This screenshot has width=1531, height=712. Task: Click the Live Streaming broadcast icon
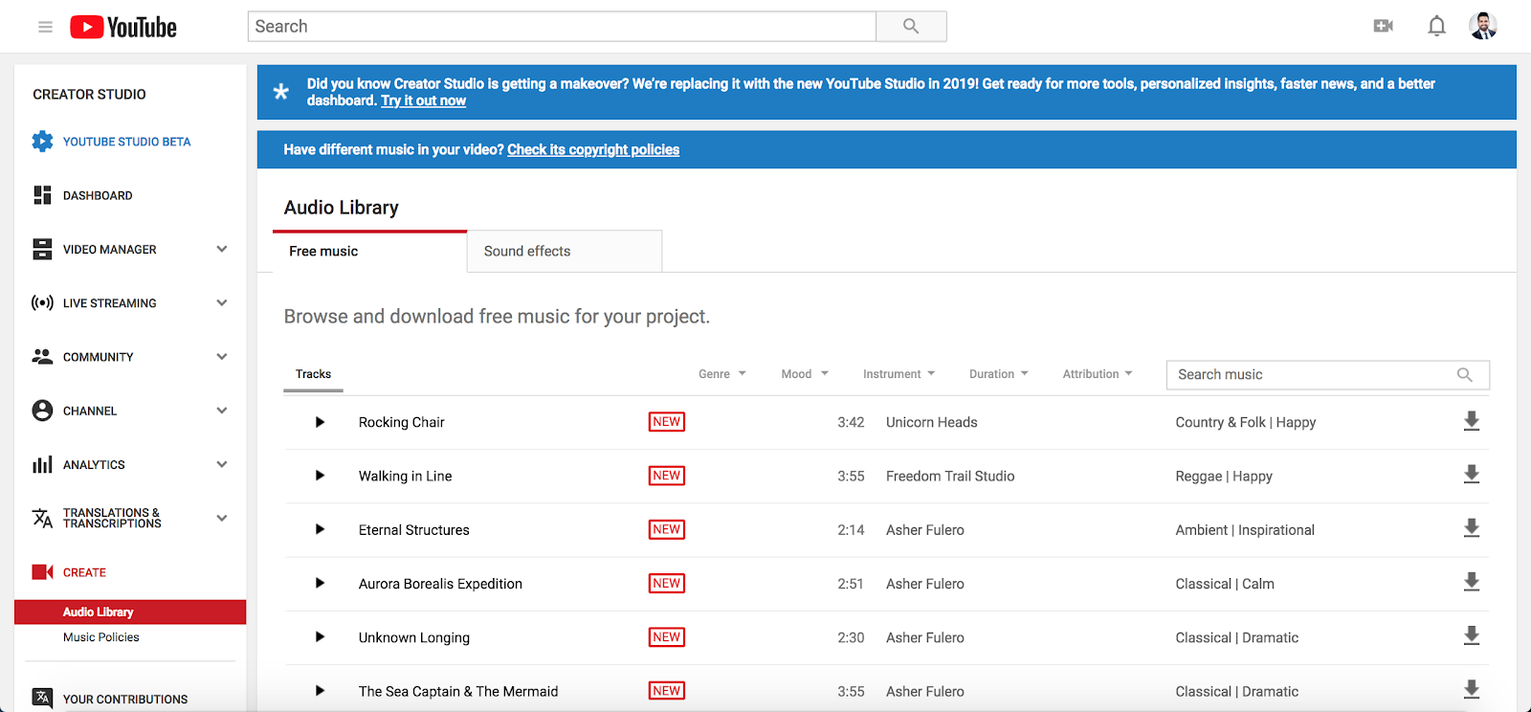point(42,303)
